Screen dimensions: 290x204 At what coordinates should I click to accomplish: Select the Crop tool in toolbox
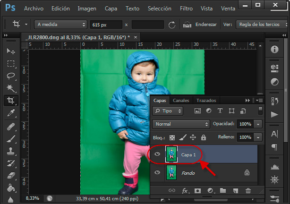pos(11,101)
